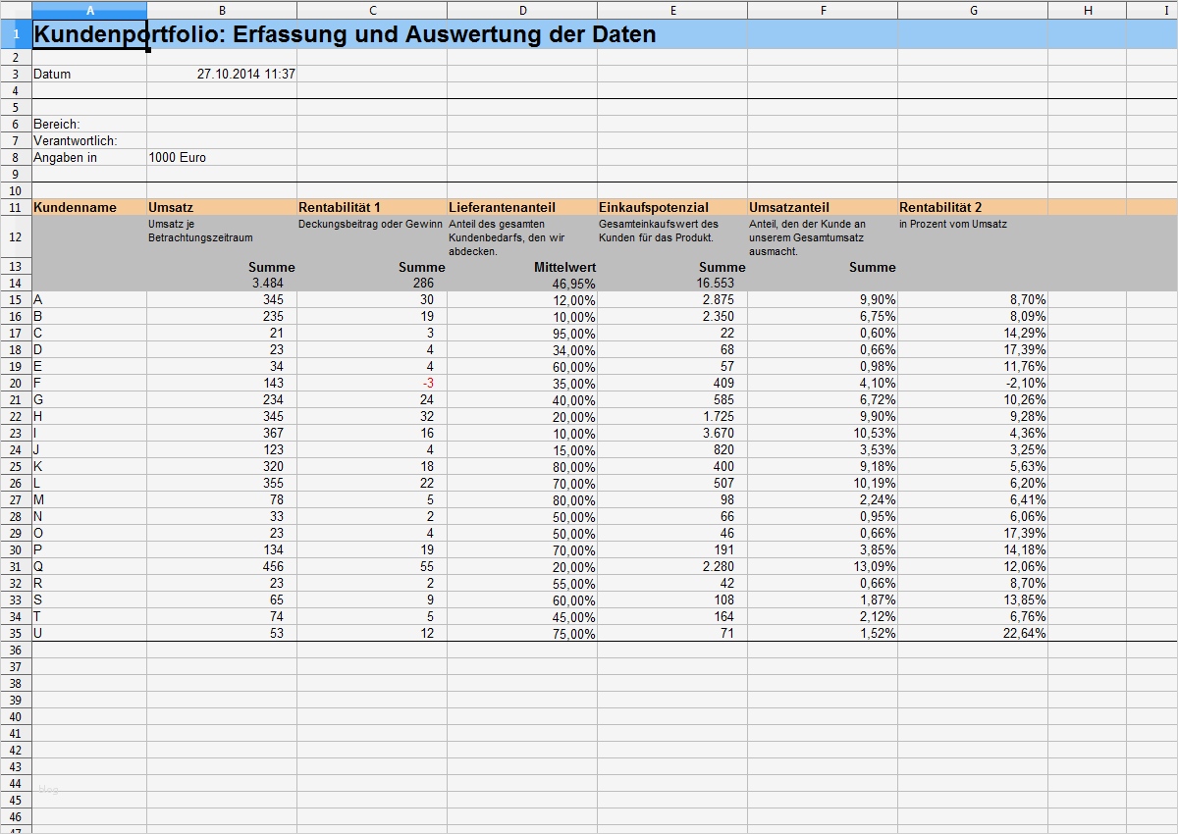The width and height of the screenshot is (1178, 834).
Task: Select average value '46,95%'
Action: tap(522, 283)
